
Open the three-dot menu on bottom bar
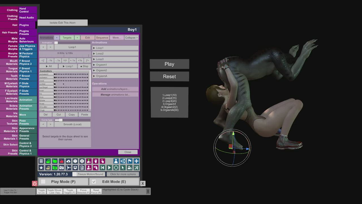pos(148,191)
